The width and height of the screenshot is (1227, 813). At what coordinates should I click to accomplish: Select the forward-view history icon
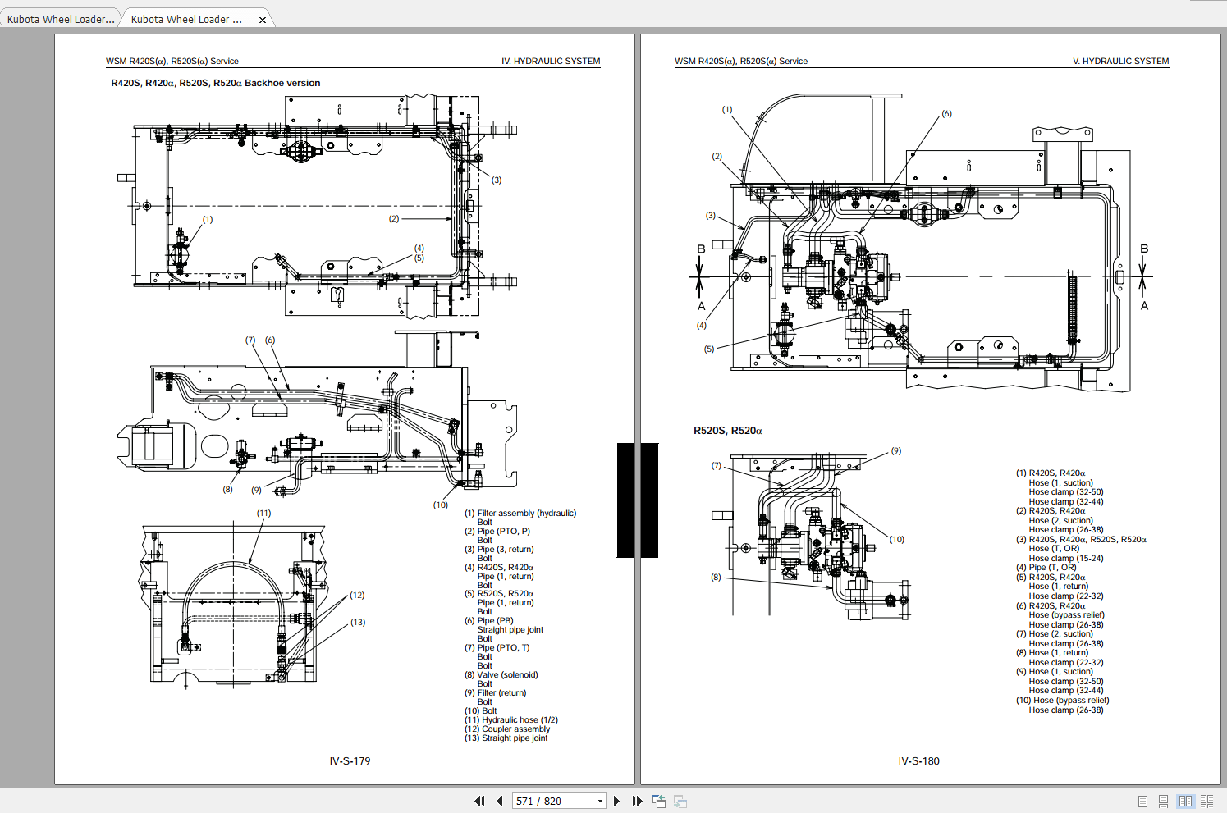click(x=680, y=801)
